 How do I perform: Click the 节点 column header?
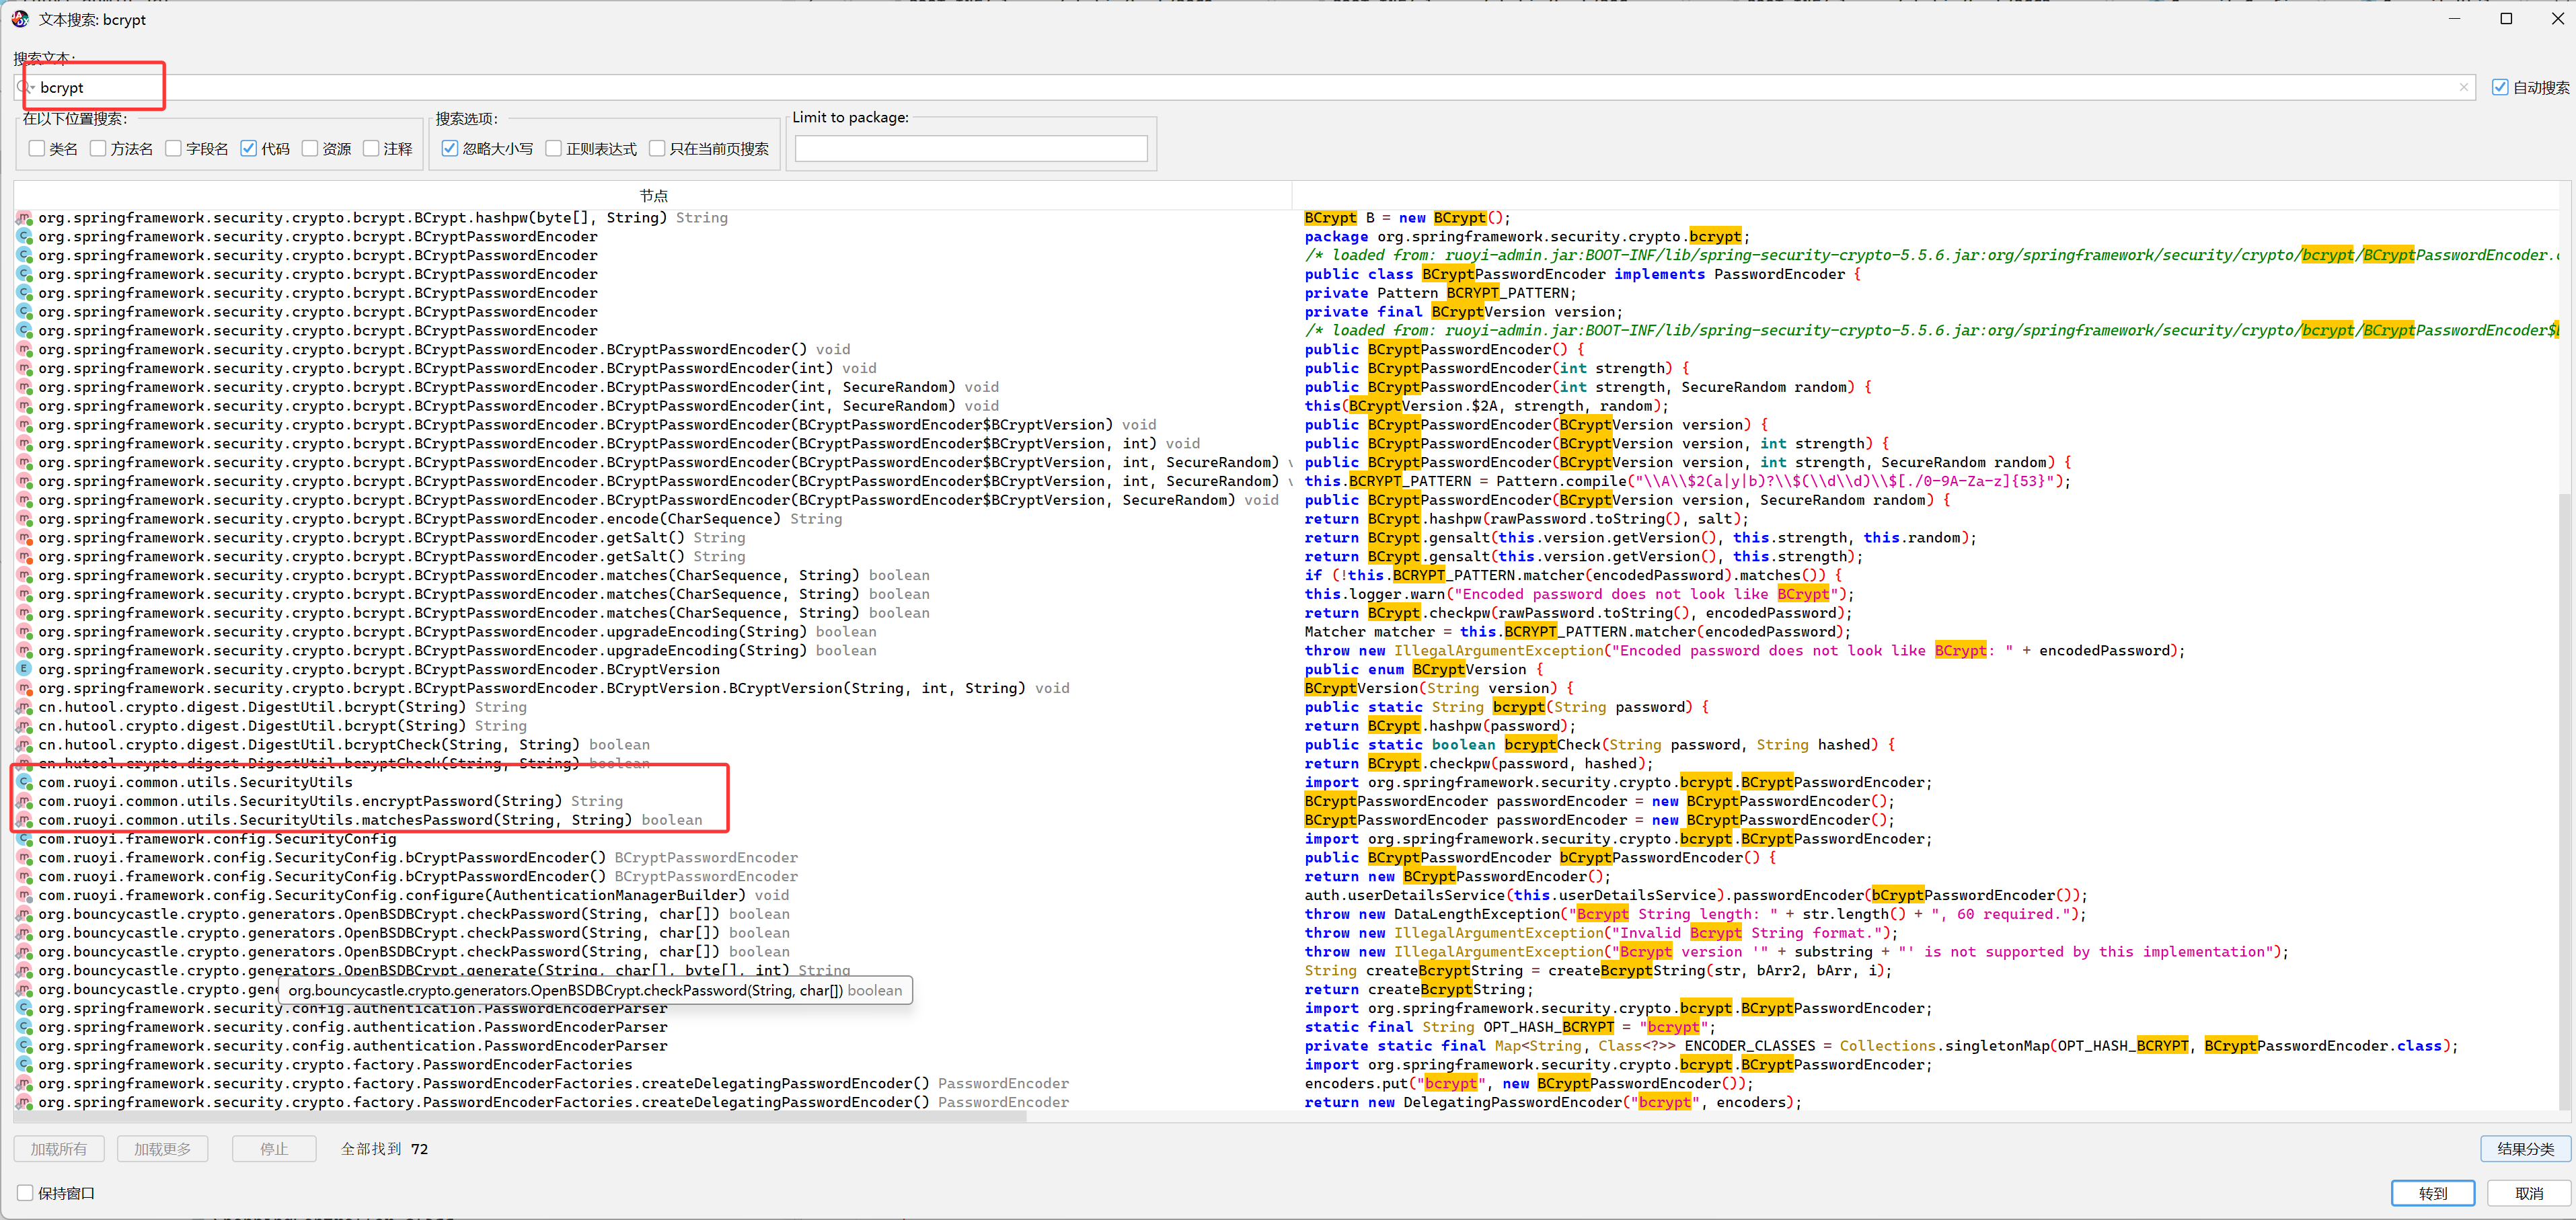[x=653, y=196]
